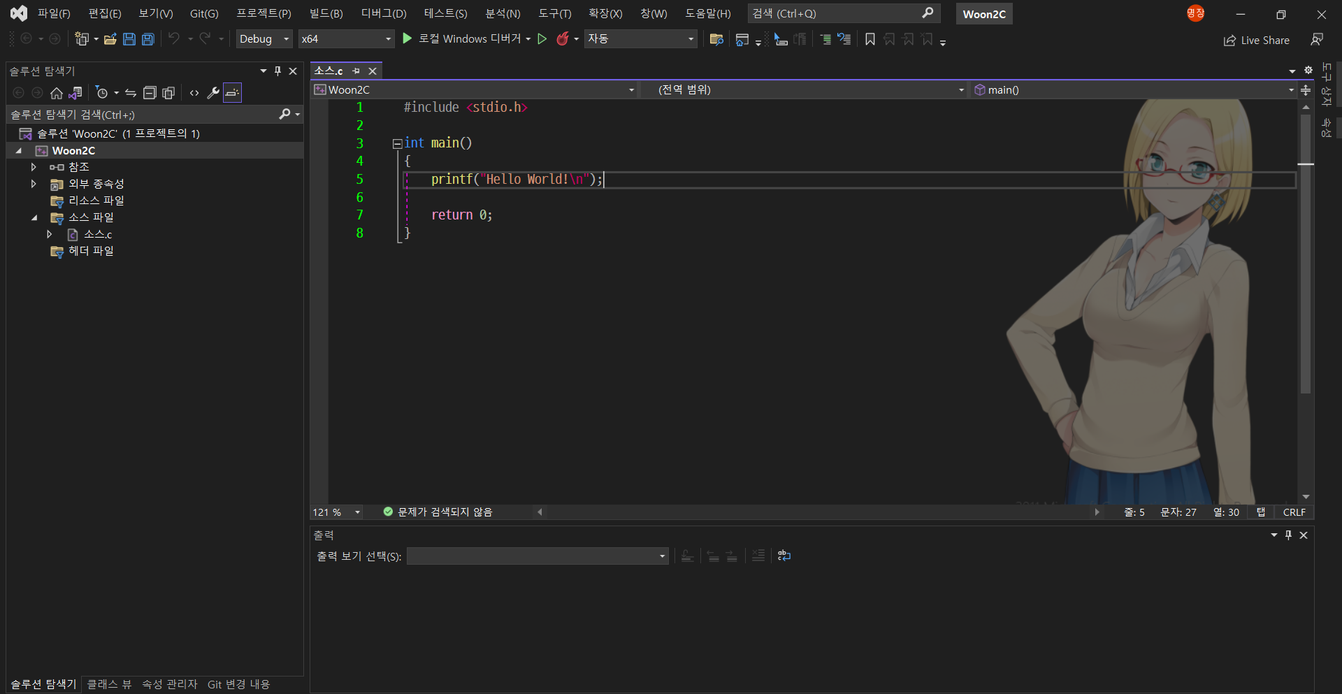Screen dimensions: 1342x694
Task: Open the 빌드(B) menu
Action: pyautogui.click(x=326, y=13)
